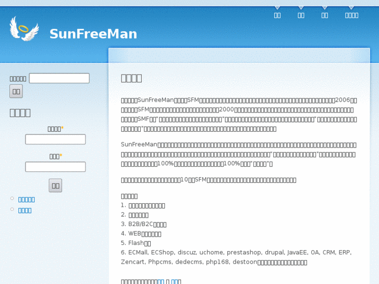Image resolution: width=379 pixels, height=284 pixels.
Task: Open the first top navigation menu item
Action: coord(277,16)
